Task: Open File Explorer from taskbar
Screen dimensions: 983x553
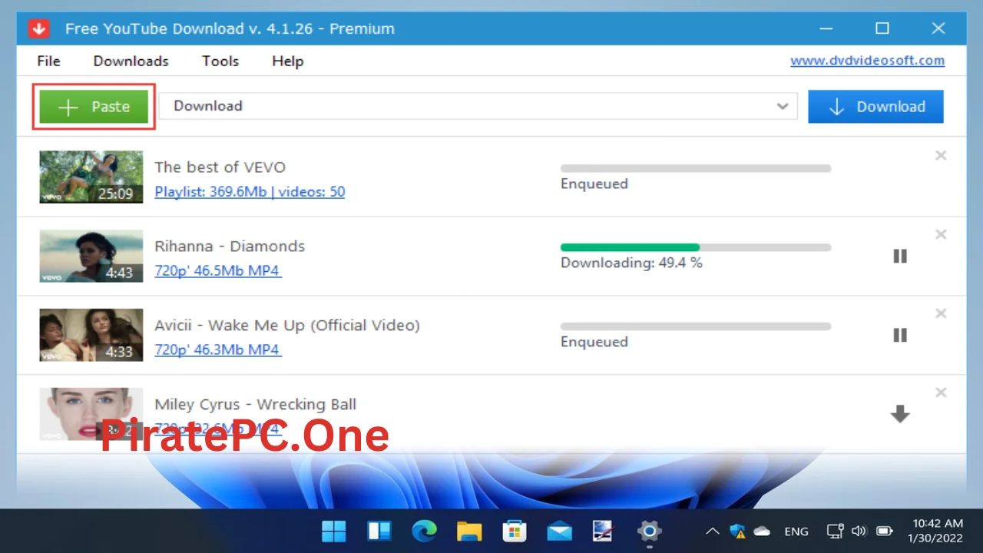Action: pyautogui.click(x=469, y=531)
